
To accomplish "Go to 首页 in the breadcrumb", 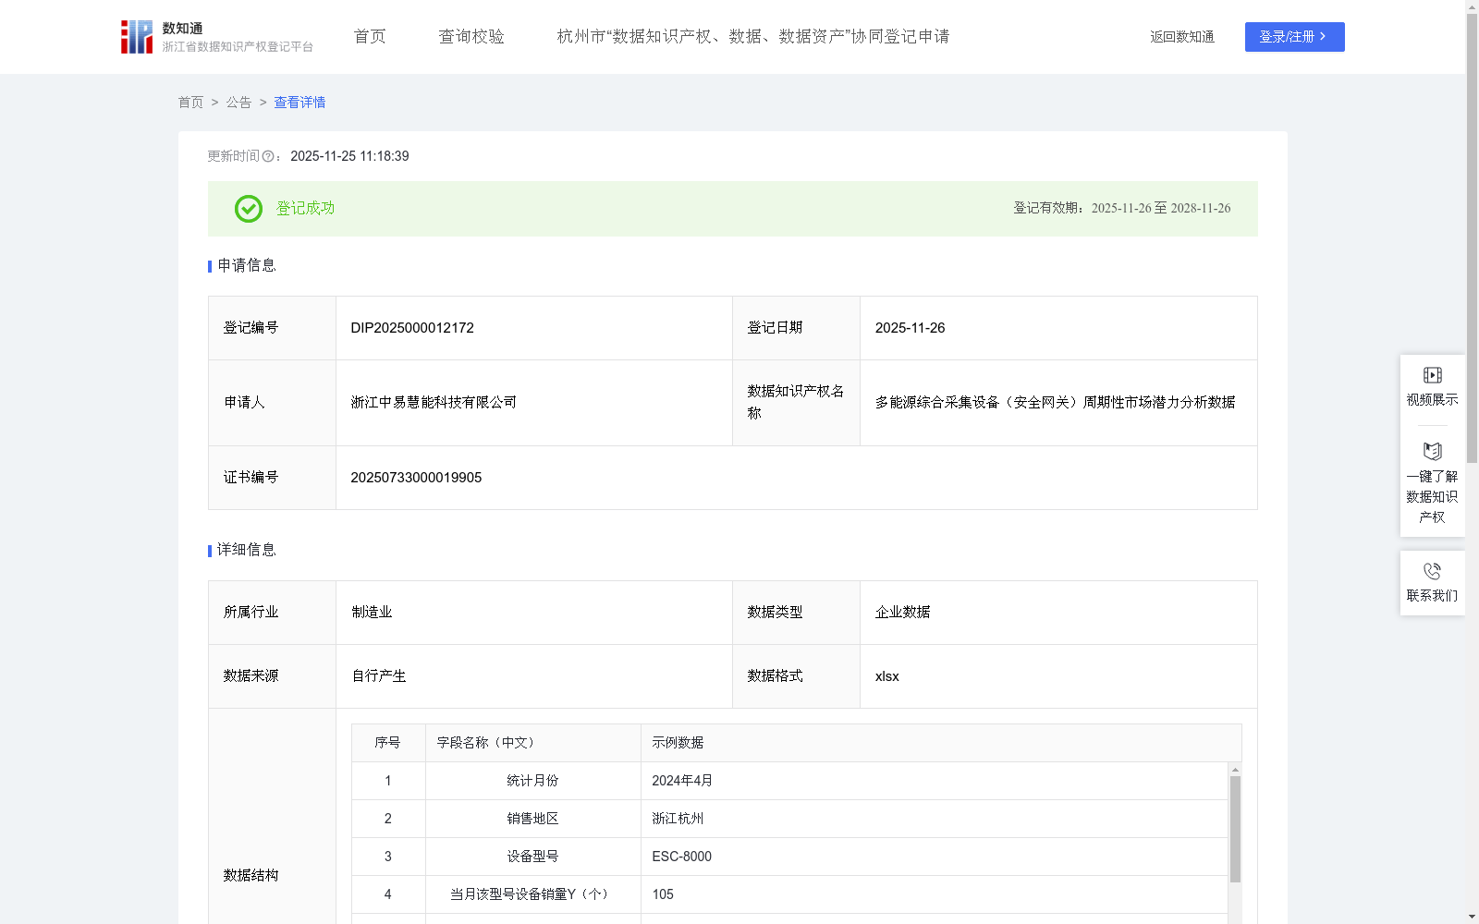I will click(190, 103).
